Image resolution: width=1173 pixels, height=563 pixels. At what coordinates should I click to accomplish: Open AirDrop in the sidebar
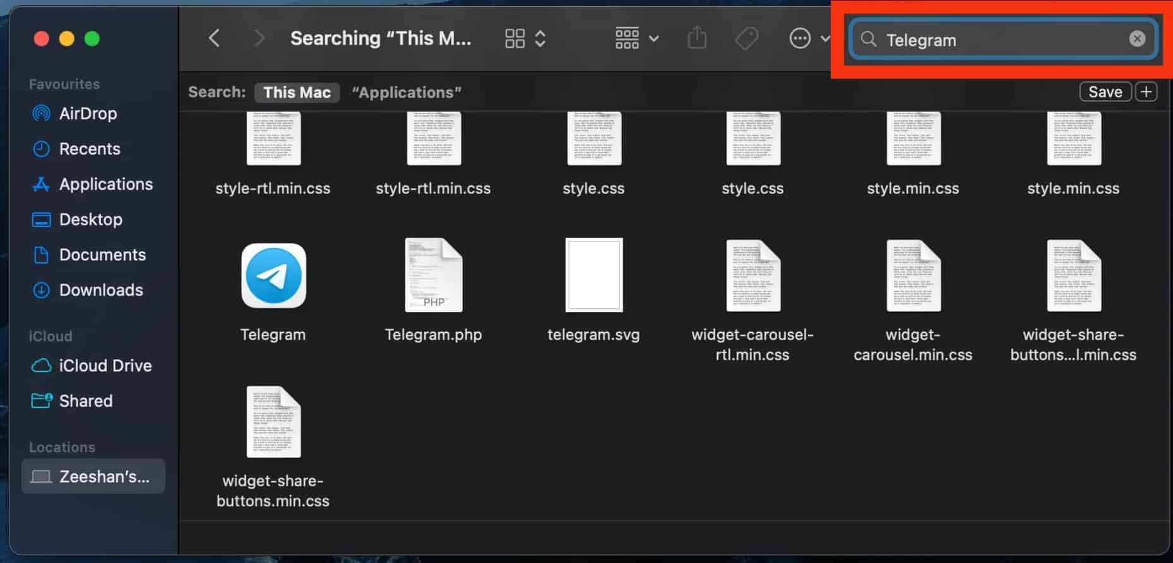click(x=93, y=113)
